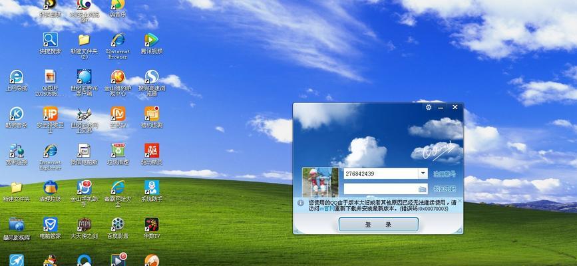Follow the 官网 link in the error notice

click(x=329, y=208)
